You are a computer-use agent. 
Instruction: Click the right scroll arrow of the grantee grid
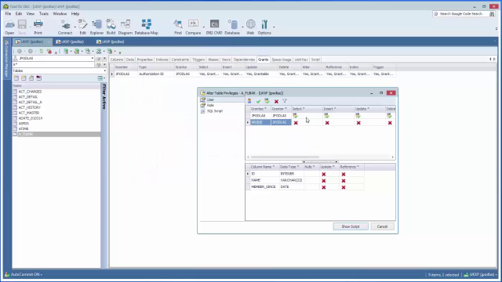click(393, 157)
